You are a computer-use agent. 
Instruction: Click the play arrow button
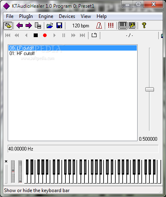coord(54,35)
